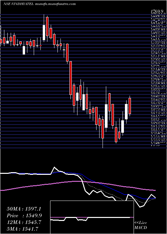Click the <<Live MACD label
This screenshot has width=167, height=234.
point(141,225)
